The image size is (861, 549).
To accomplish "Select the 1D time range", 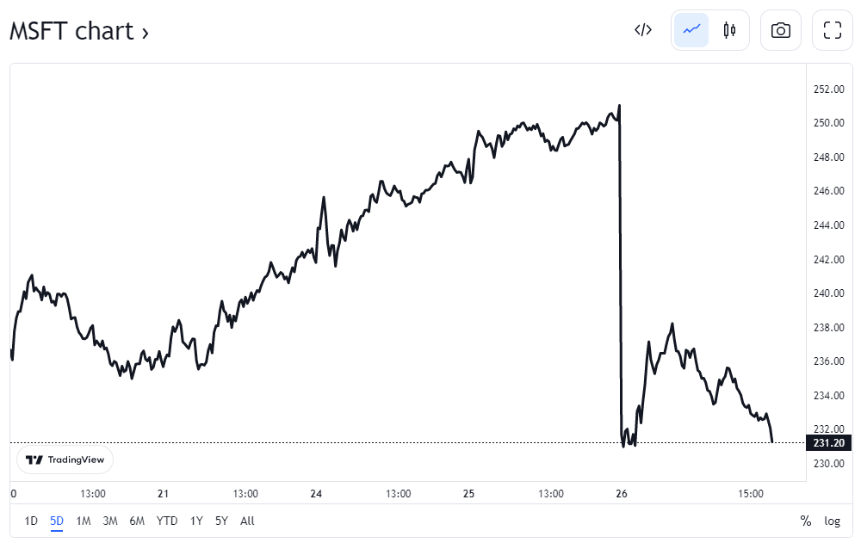I will pyautogui.click(x=31, y=521).
